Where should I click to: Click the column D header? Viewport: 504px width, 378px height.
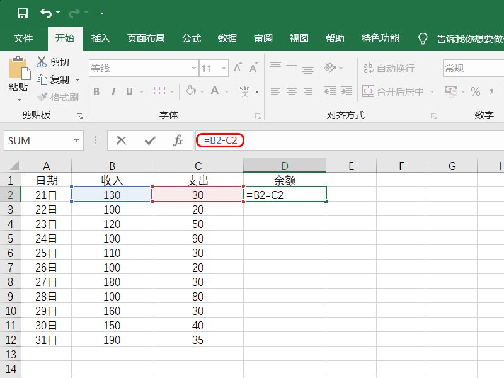284,165
